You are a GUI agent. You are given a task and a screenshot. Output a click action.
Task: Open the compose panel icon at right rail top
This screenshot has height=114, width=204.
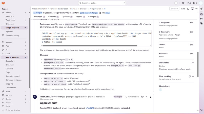coord(201,9)
